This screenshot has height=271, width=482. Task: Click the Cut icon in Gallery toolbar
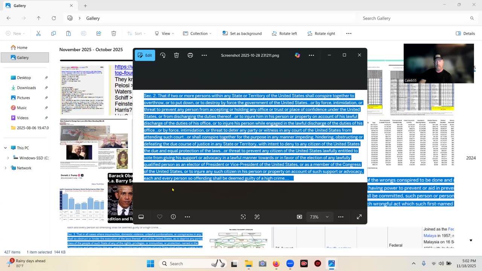(38, 33)
